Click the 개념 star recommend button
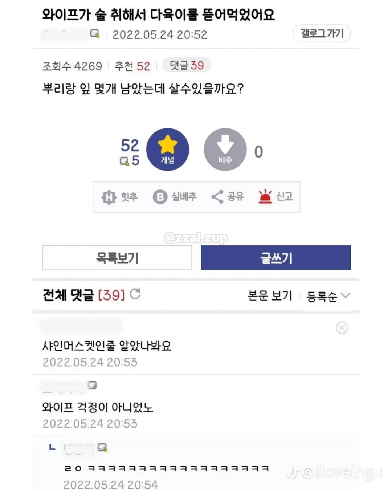The width and height of the screenshot is (392, 490). tap(167, 150)
